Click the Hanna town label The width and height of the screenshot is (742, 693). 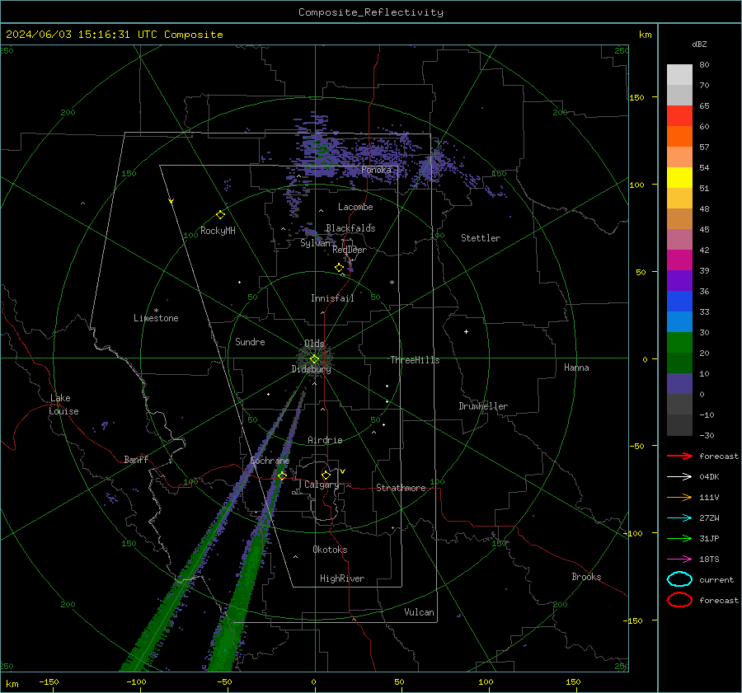[x=576, y=368]
